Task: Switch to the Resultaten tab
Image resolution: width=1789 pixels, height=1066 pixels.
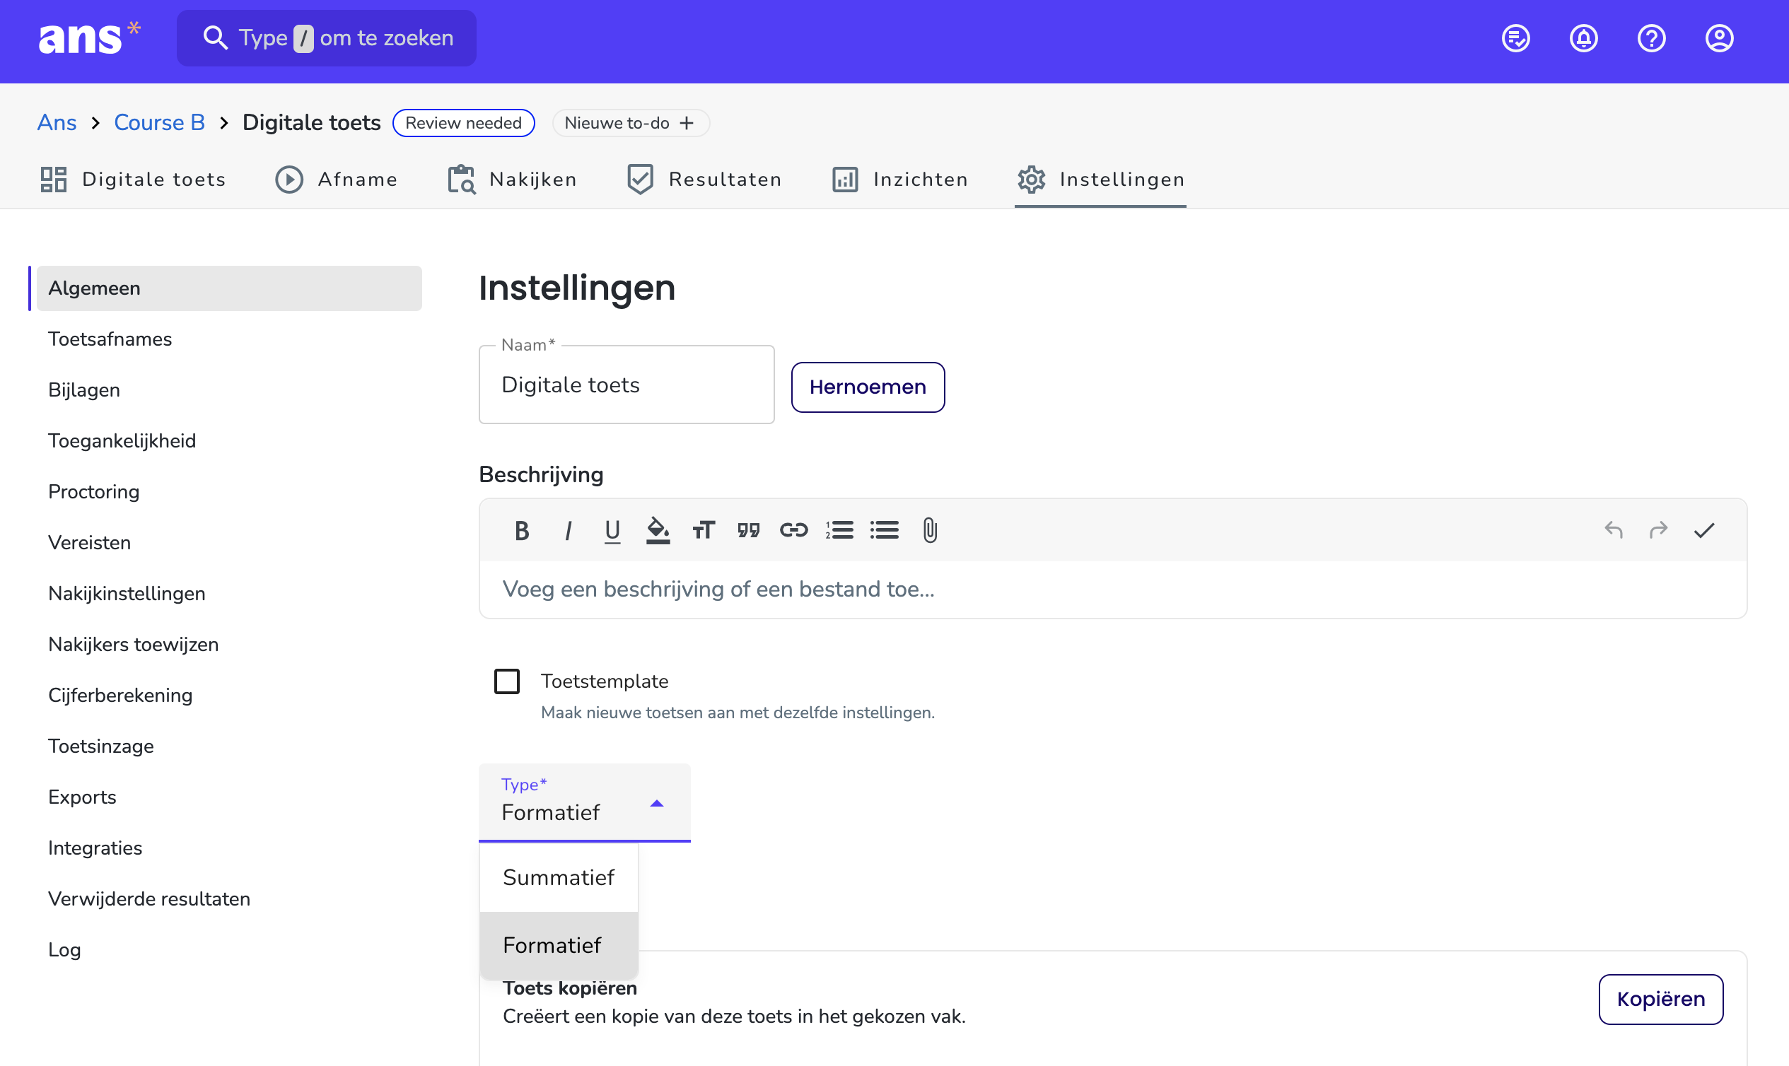Action: (704, 179)
